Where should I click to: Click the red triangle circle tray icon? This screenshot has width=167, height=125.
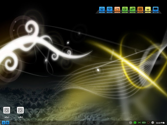148,123
